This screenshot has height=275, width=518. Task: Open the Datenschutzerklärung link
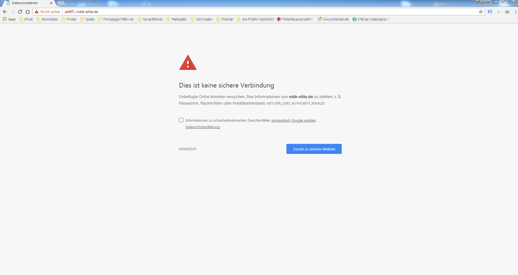tap(203, 127)
